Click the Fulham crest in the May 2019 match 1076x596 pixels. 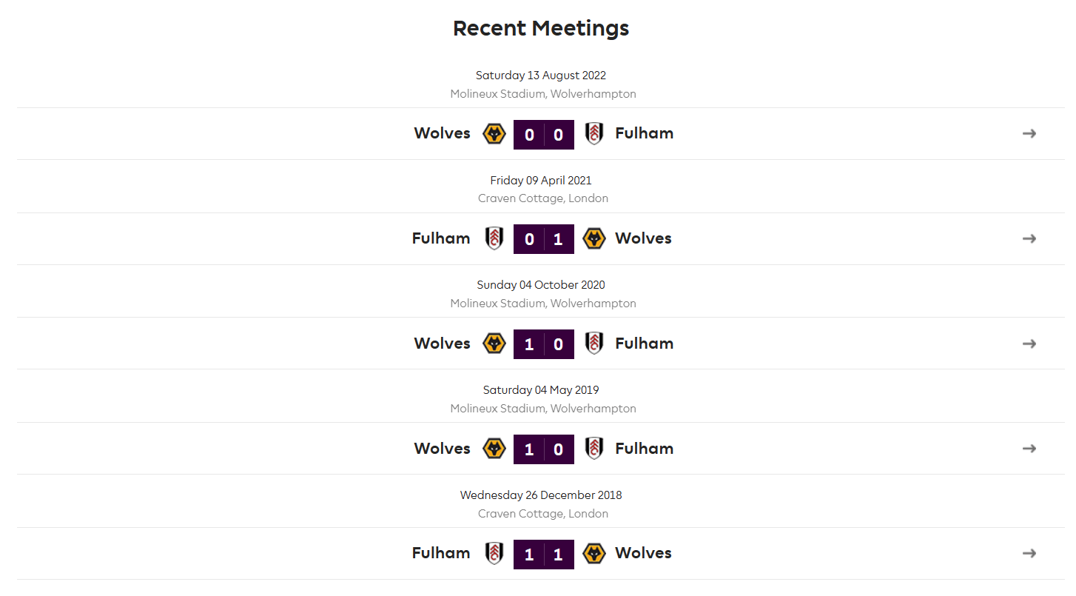point(594,449)
